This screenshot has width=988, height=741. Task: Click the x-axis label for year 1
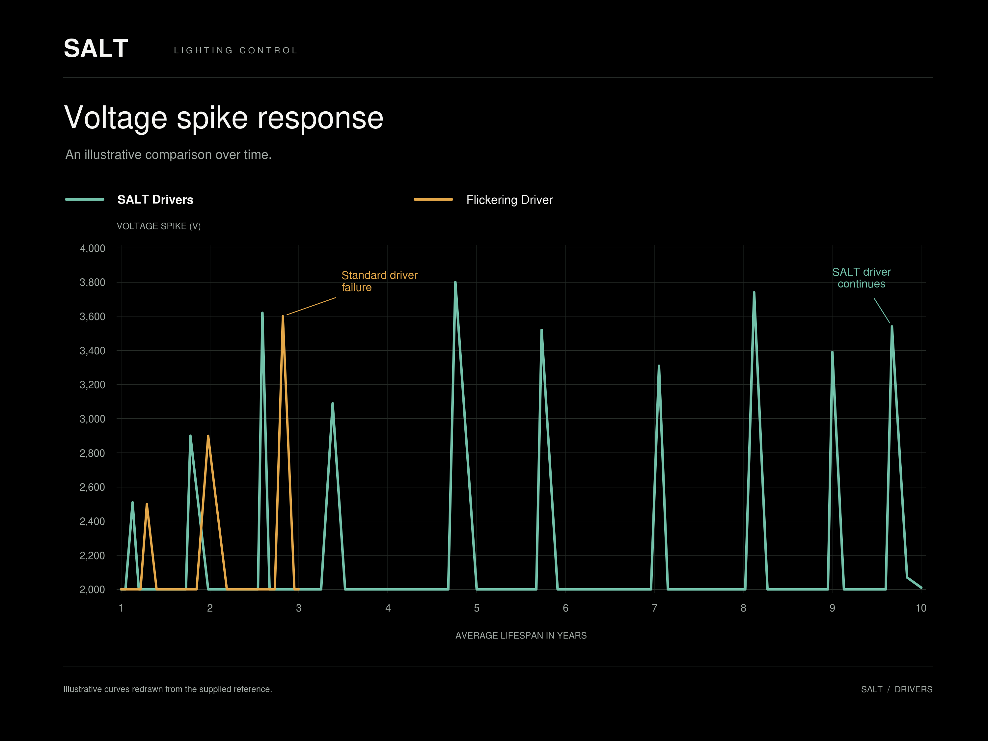click(121, 608)
